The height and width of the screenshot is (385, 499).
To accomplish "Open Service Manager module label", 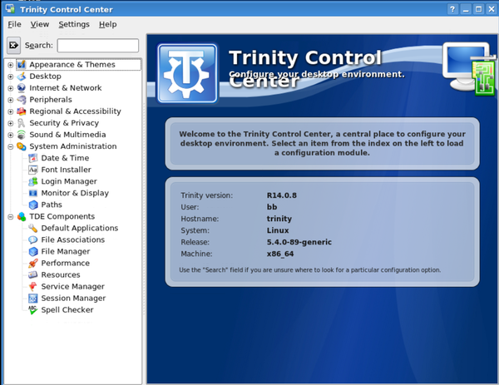I will (72, 286).
